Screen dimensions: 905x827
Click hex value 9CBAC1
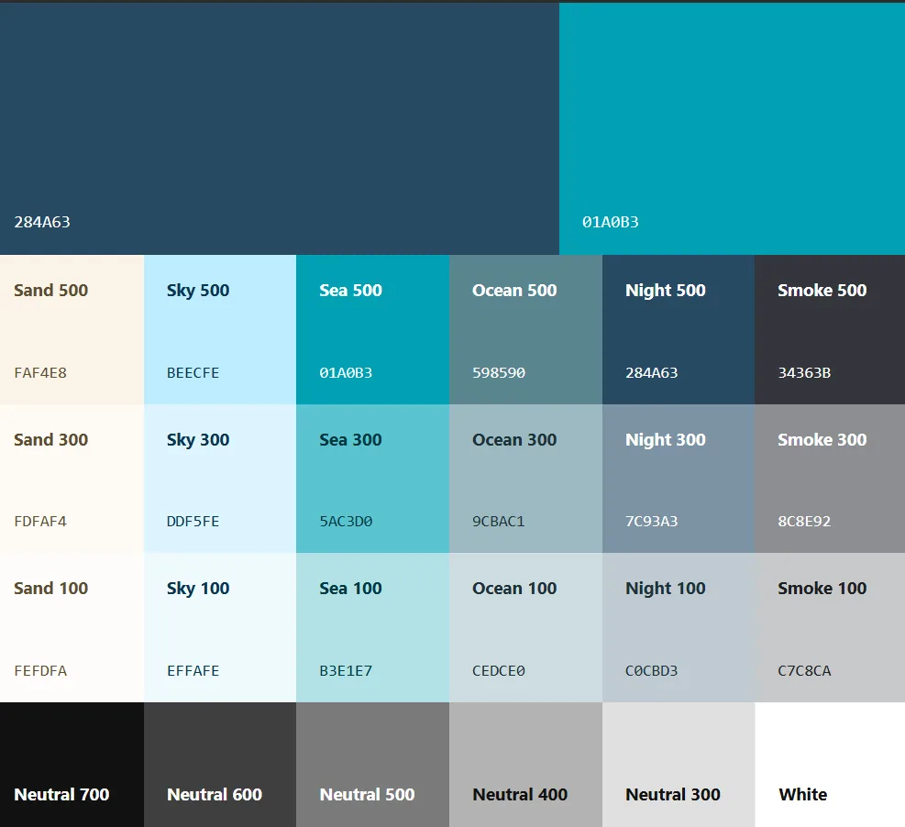click(499, 521)
